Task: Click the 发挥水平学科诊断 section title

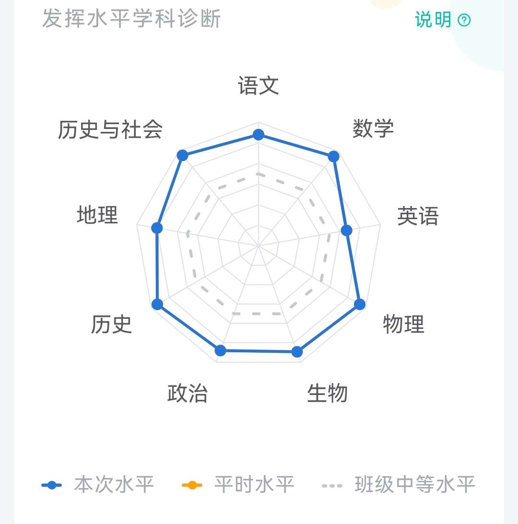Action: 131,20
